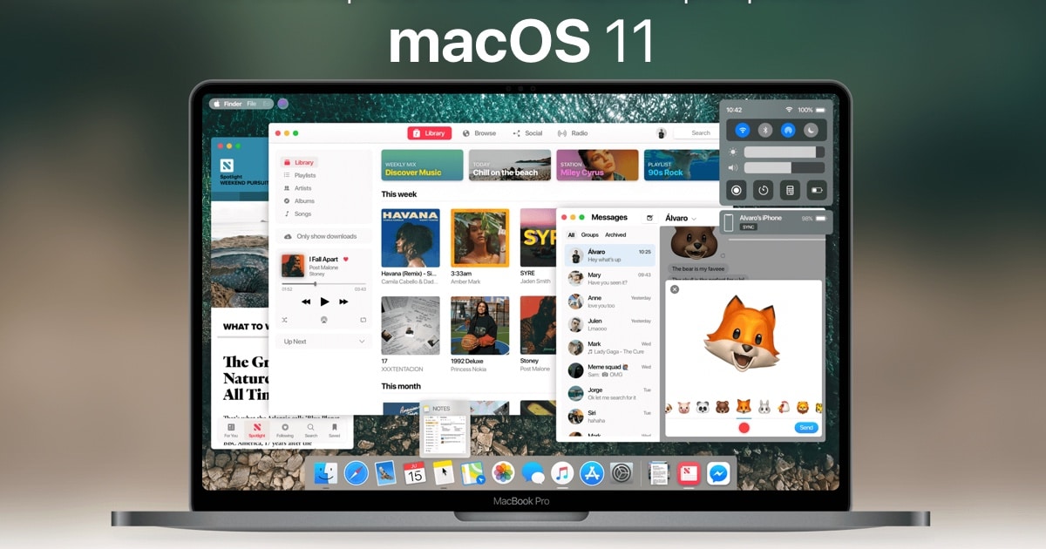This screenshot has height=549, width=1046.
Task: Select Albums in the Music sidebar
Action: (x=299, y=200)
